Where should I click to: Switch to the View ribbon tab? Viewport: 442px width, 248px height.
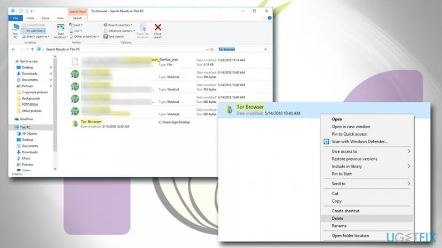pyautogui.click(x=60, y=18)
